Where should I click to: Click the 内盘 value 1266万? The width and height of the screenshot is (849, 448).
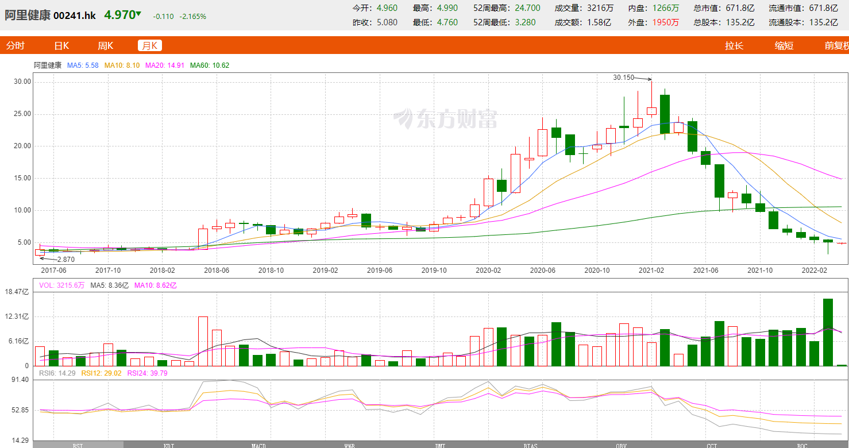click(666, 8)
